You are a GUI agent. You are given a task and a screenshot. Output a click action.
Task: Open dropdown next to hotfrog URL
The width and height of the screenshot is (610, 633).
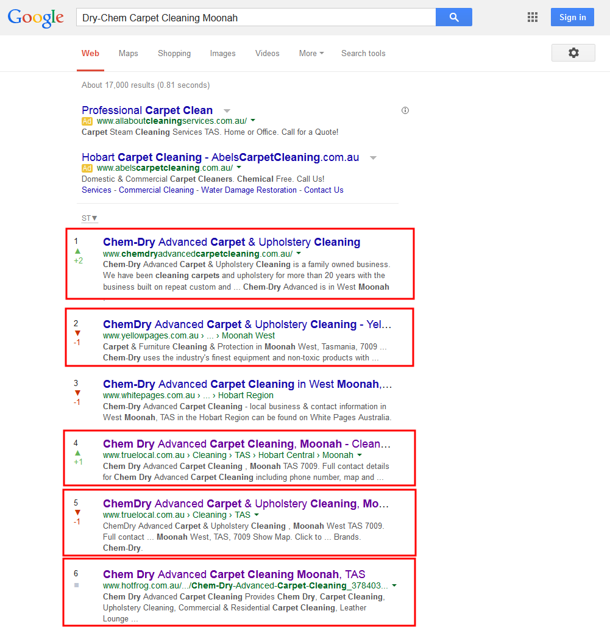[x=394, y=585]
